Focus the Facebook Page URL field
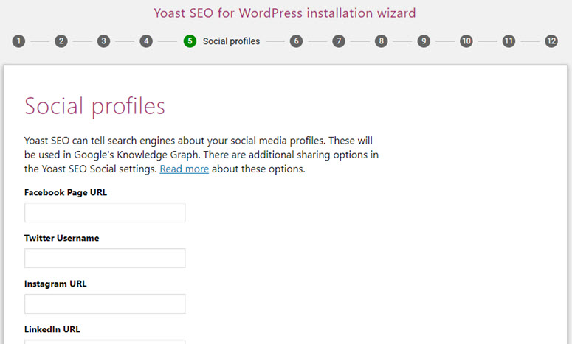572x344 pixels. pos(105,213)
